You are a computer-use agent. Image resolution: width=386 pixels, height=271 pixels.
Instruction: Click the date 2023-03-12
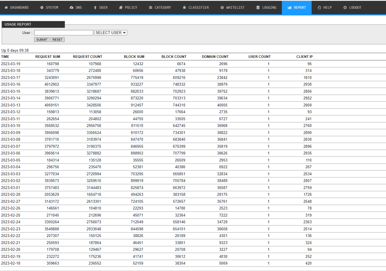[11, 112]
